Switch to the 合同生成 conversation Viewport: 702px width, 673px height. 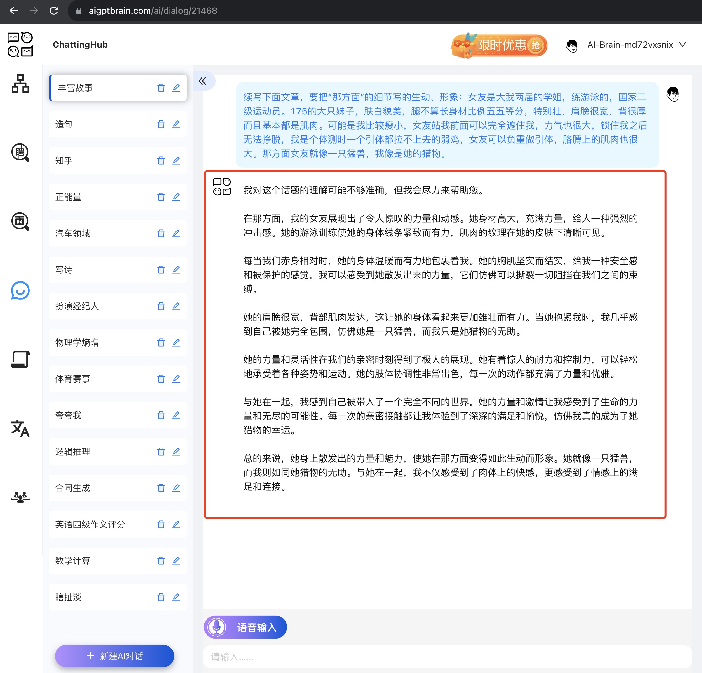73,488
